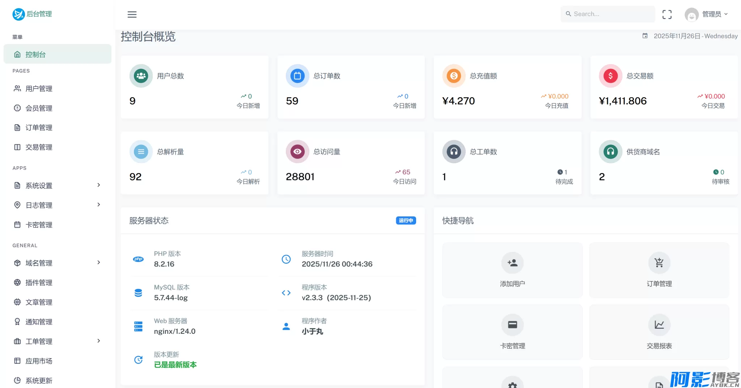Click the 添加用户 add-user icon
Image resolution: width=741 pixels, height=388 pixels.
point(512,263)
